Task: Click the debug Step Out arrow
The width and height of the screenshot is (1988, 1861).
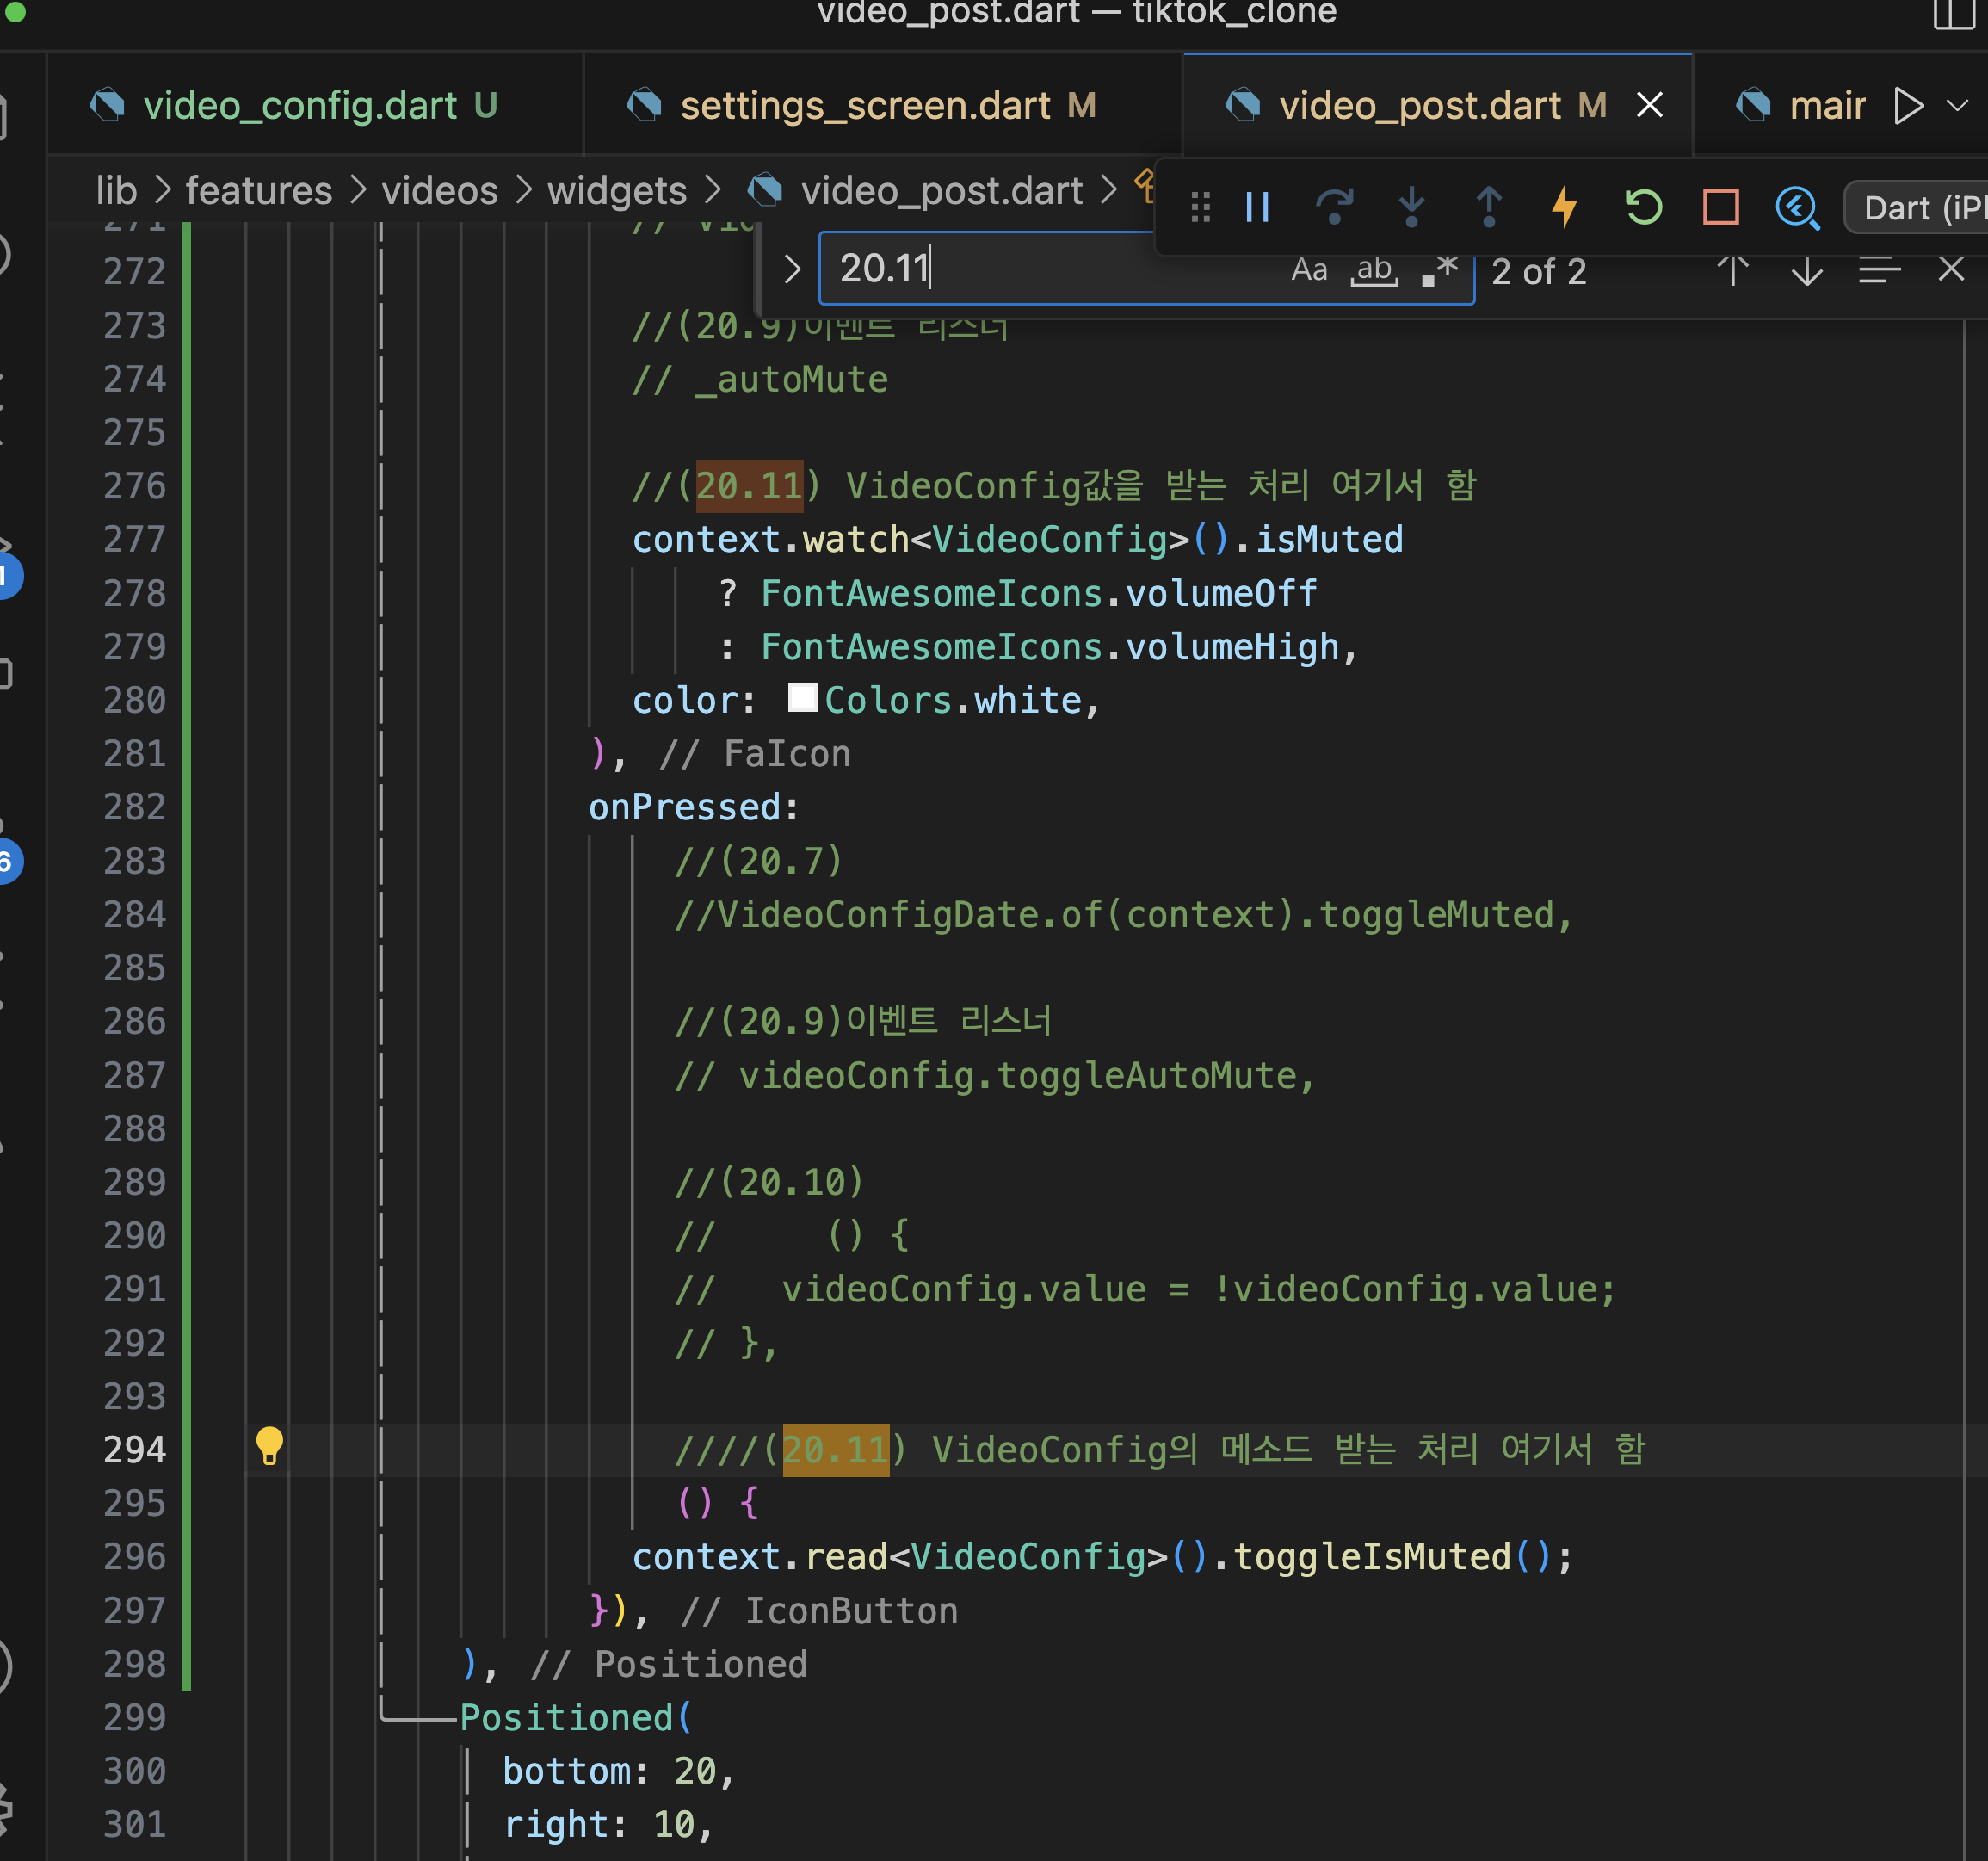Action: click(1488, 208)
